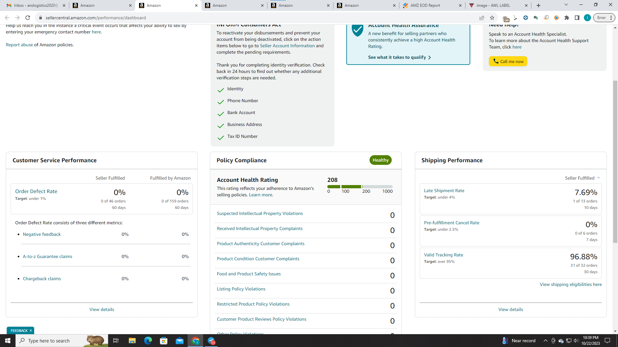The height and width of the screenshot is (347, 618).
Task: Open a new browser tab
Action: 538,5
